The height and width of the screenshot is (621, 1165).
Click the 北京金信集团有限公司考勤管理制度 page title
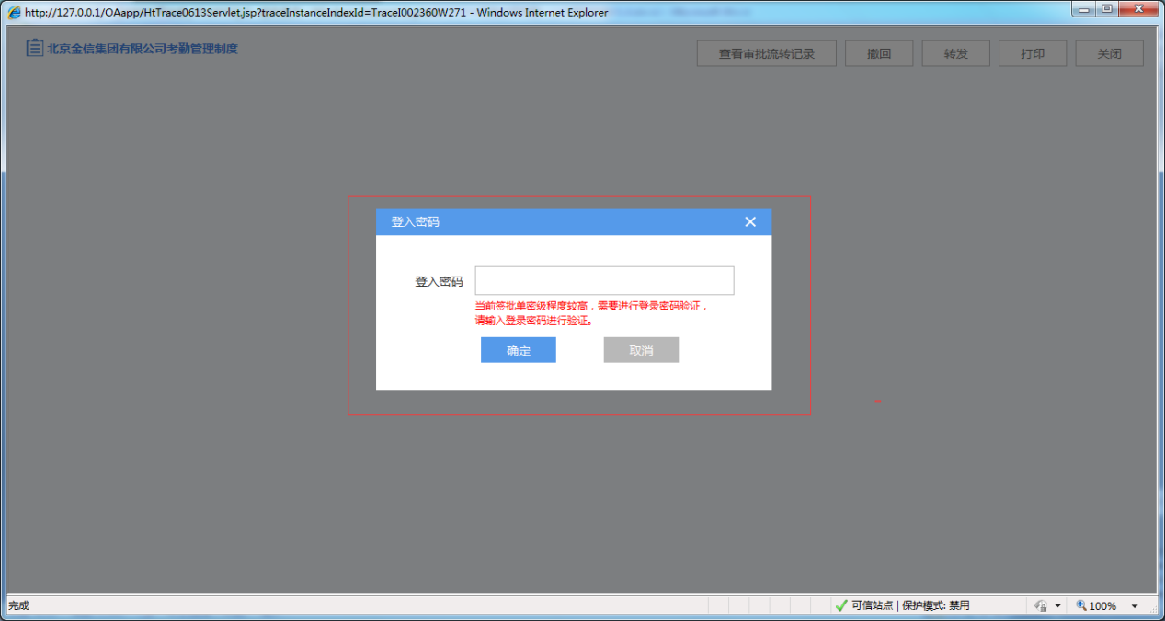click(143, 48)
